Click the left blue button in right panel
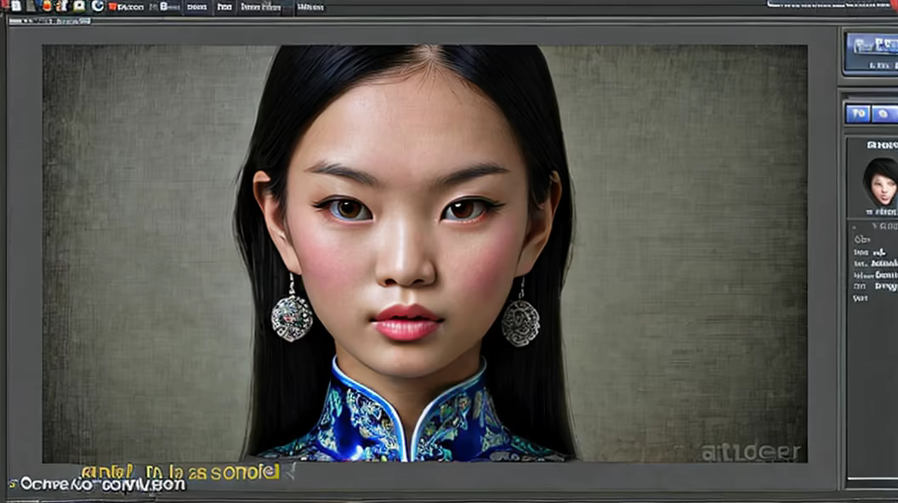Image resolution: width=898 pixels, height=503 pixels. (857, 113)
